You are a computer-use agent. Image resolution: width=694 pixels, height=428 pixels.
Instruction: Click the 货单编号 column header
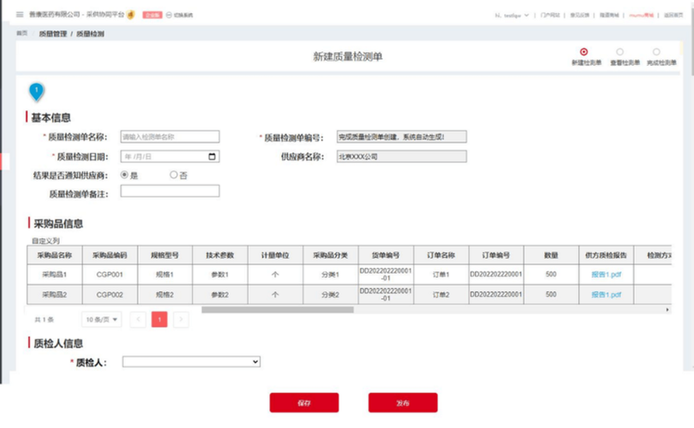385,255
